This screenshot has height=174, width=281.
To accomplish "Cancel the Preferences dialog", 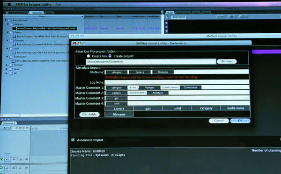I will (x=219, y=121).
